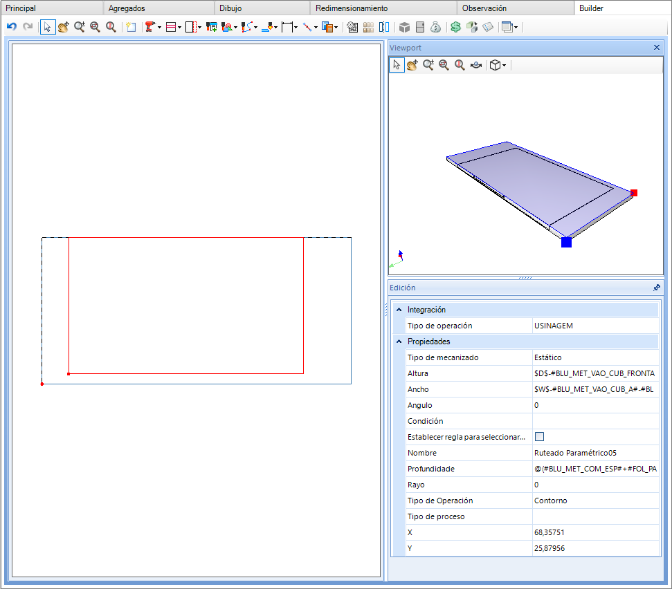Image resolution: width=672 pixels, height=589 pixels.
Task: Switch to the Dibujo tab
Action: (x=230, y=8)
